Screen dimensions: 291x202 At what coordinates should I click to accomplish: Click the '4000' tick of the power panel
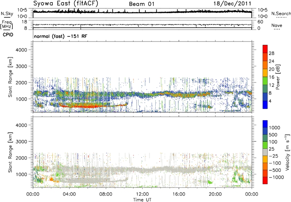(x=21, y=50)
